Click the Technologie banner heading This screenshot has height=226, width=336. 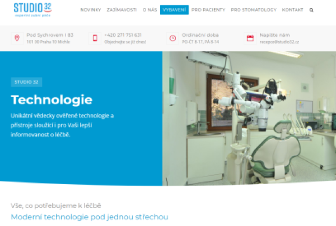pos(52,100)
